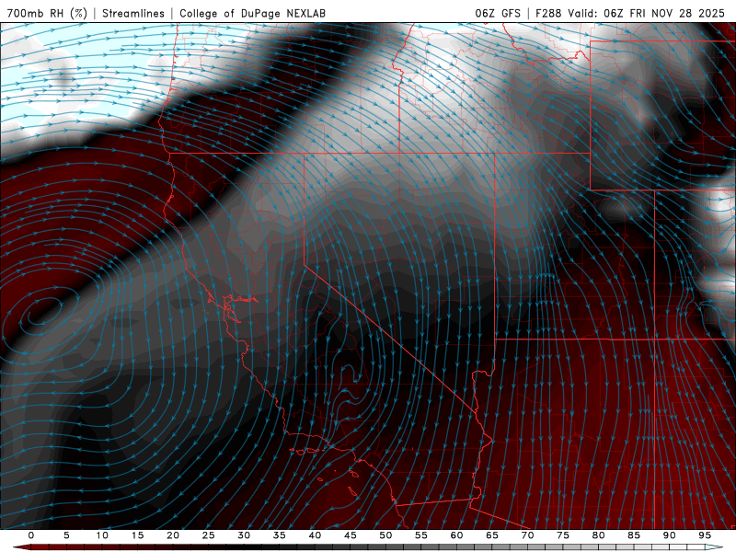Click the "70" value on color scale
Screen dimensions: 736x552
527,535
